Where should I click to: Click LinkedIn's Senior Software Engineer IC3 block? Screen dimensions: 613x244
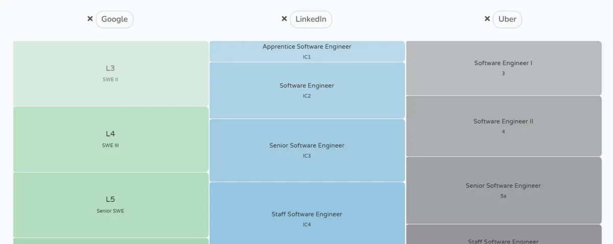pyautogui.click(x=306, y=150)
